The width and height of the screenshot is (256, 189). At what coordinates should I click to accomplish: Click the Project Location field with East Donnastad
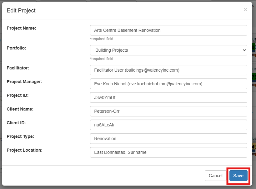pyautogui.click(x=168, y=152)
